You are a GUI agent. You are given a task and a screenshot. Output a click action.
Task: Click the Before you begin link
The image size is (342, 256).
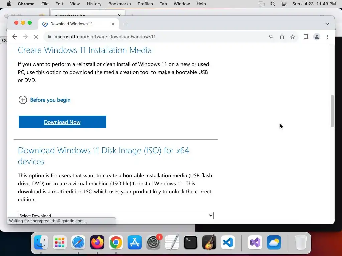pyautogui.click(x=50, y=100)
